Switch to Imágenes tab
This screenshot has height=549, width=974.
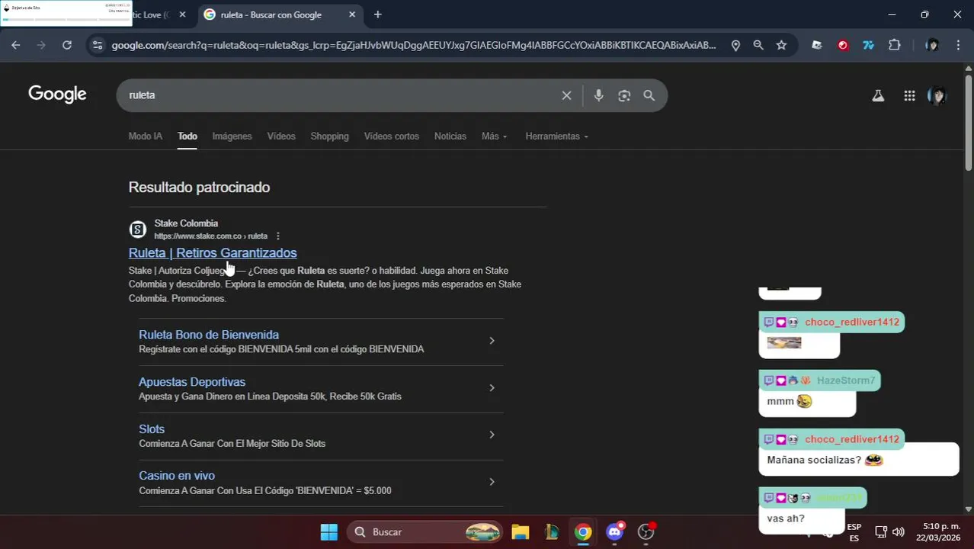click(x=232, y=136)
